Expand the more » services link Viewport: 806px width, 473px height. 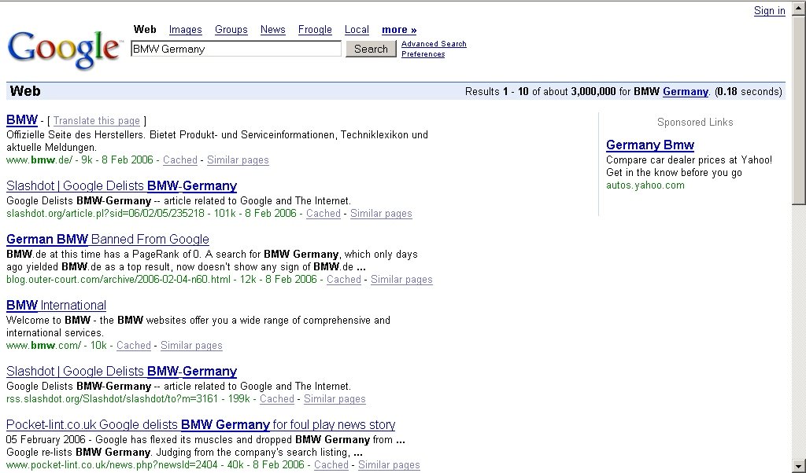point(399,30)
